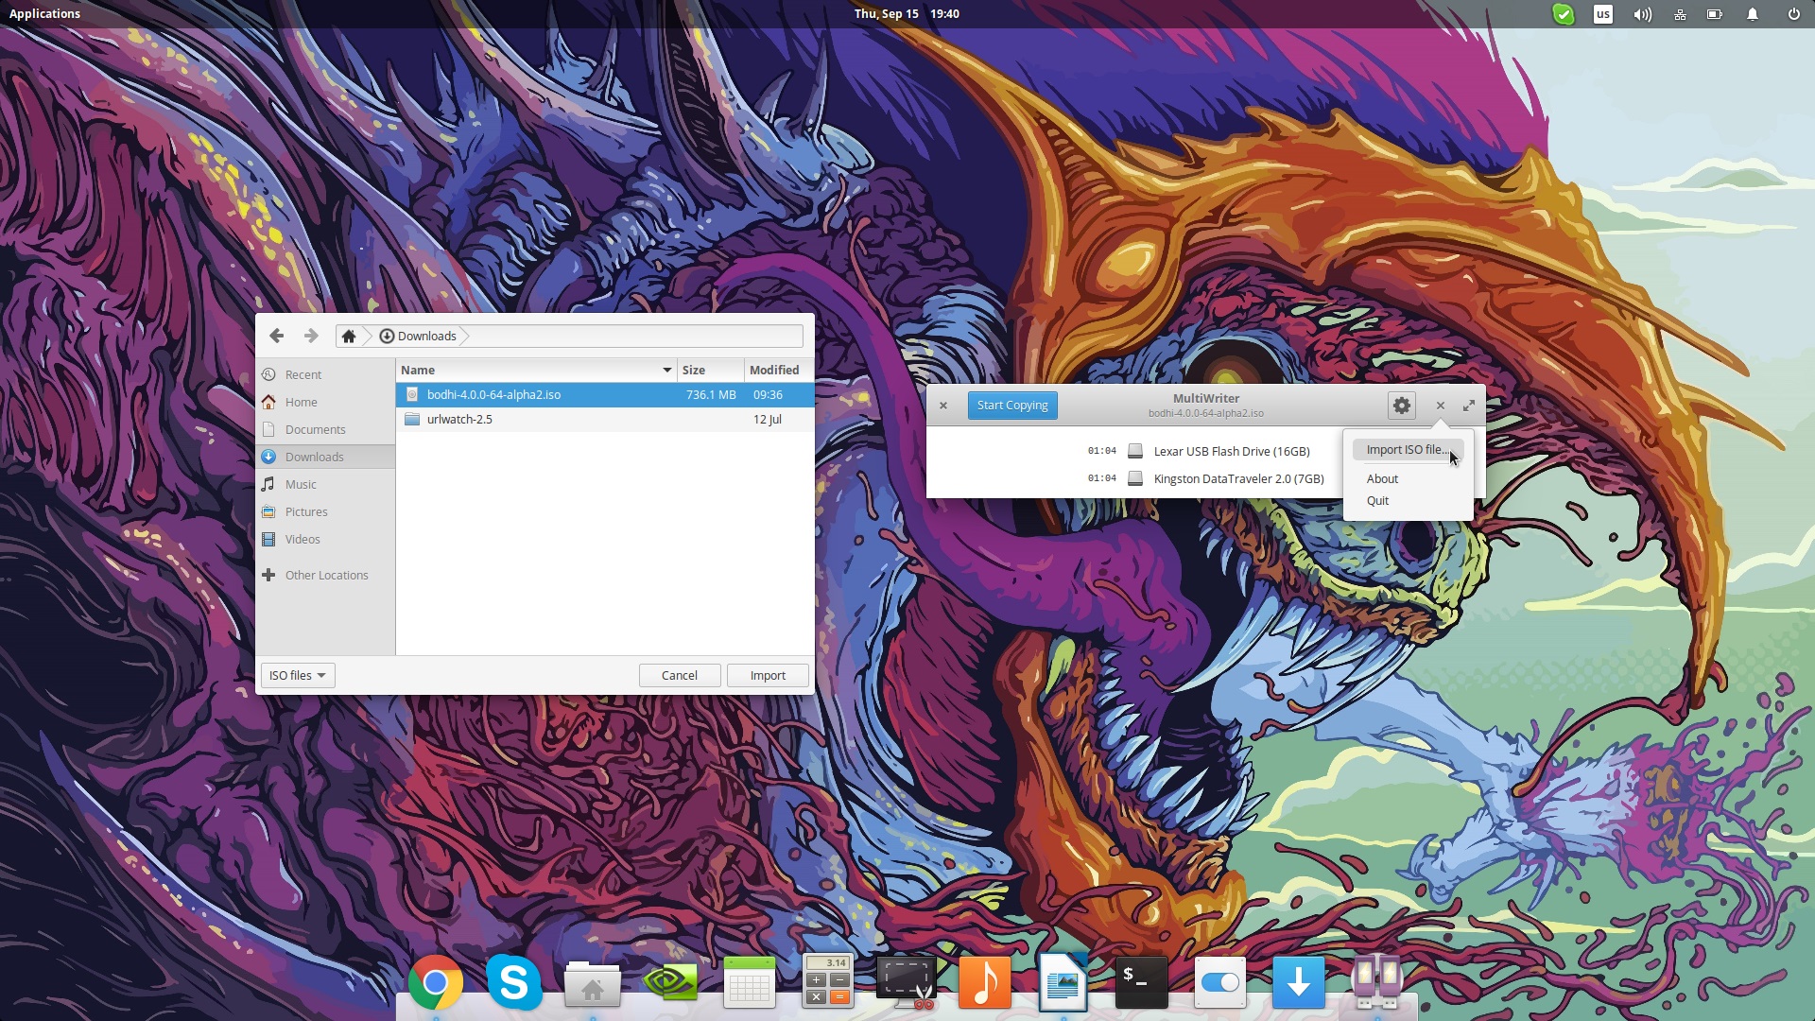Open the ISO files filter dropdown
Viewport: 1815px width, 1021px height.
pos(298,675)
